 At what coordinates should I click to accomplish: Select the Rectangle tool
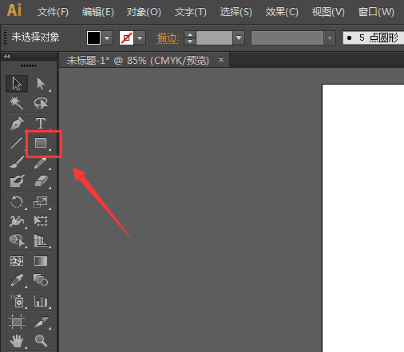[41, 143]
